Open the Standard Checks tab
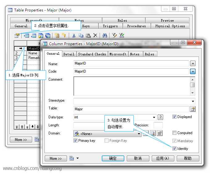This screenshot has height=174, width=211. pos(92,54)
